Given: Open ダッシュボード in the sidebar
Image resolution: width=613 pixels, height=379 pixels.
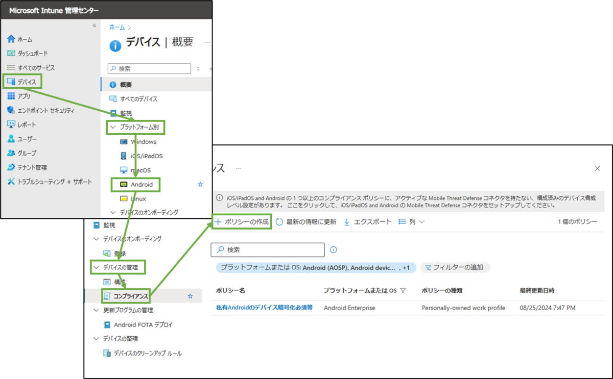Looking at the screenshot, I should (28, 54).
